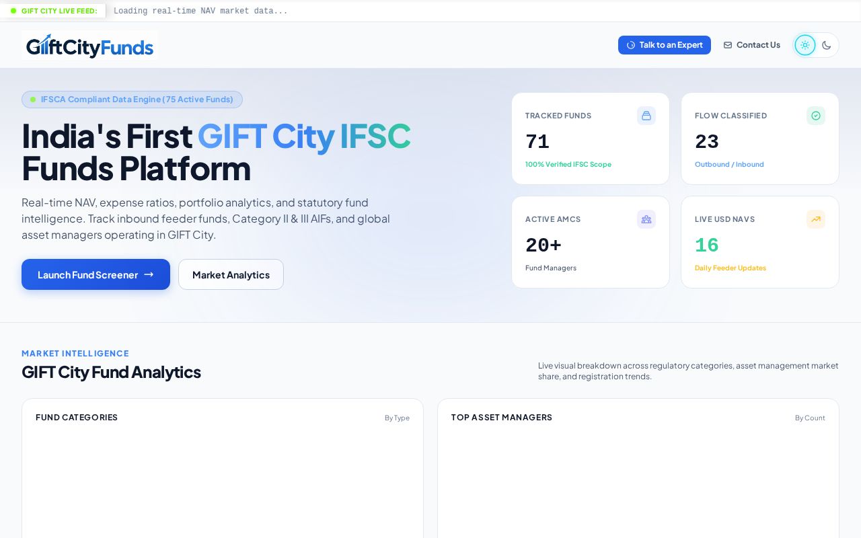
Task: Click the envelope icon beside Contact Us
Action: tap(728, 45)
